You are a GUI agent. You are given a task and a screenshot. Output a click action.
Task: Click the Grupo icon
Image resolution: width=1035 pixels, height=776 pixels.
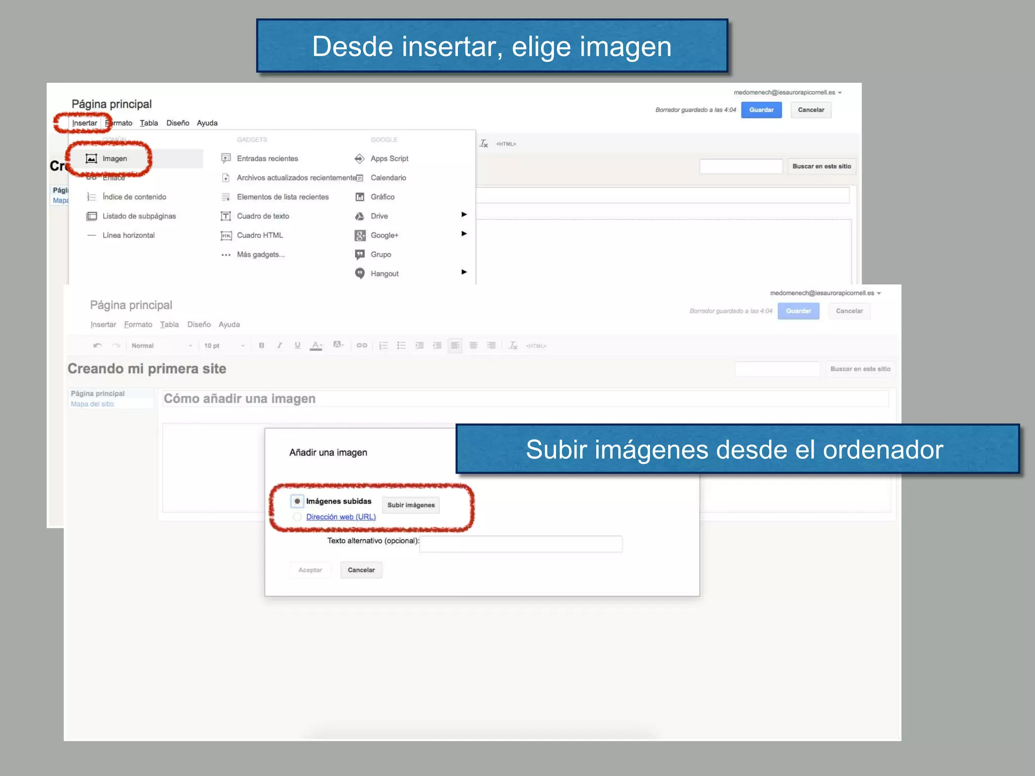pos(360,254)
